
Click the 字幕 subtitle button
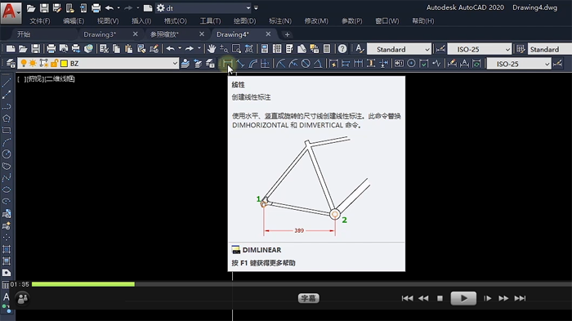coord(309,298)
